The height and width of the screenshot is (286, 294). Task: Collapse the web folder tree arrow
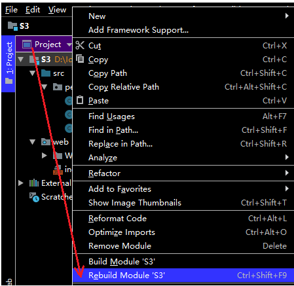pyautogui.click(x=33, y=142)
